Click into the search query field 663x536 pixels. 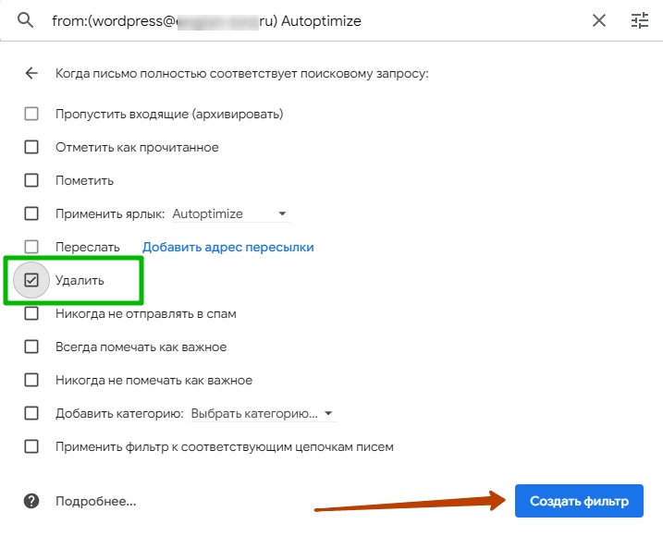coord(314,20)
